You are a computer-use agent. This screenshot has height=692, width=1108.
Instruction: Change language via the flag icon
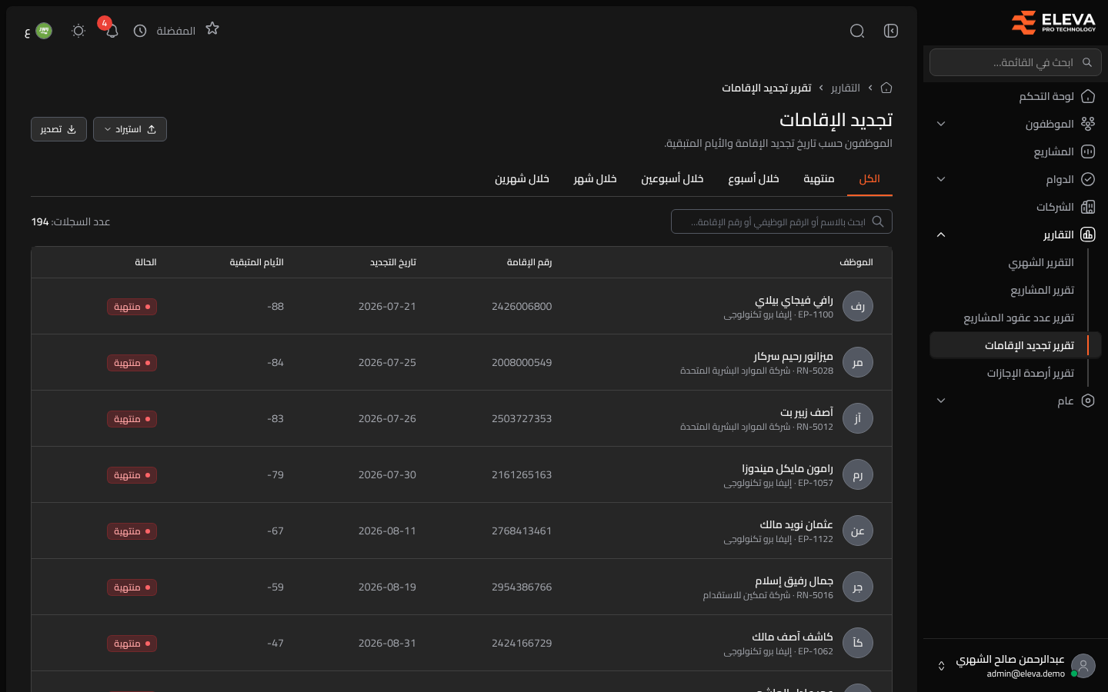click(44, 31)
